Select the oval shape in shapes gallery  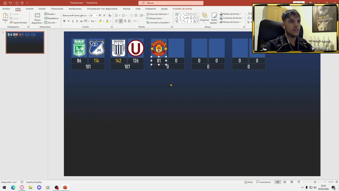click(x=191, y=14)
